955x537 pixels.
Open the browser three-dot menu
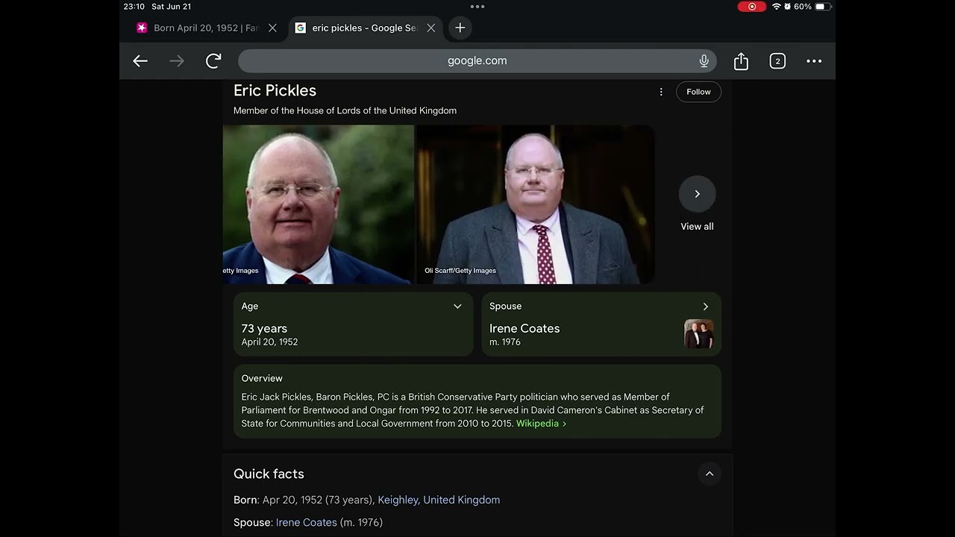point(814,61)
